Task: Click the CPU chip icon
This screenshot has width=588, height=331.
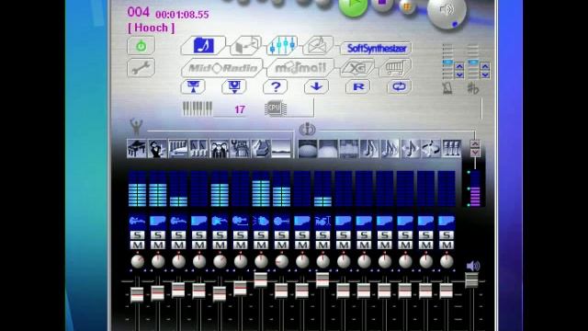Action: [x=276, y=108]
